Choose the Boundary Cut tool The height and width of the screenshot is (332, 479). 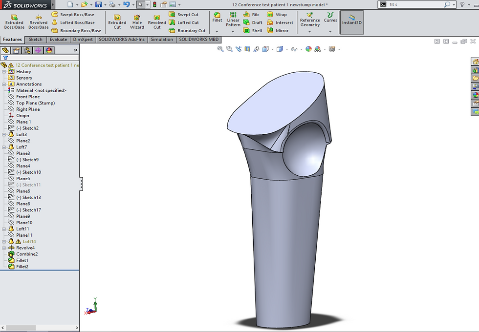point(187,30)
